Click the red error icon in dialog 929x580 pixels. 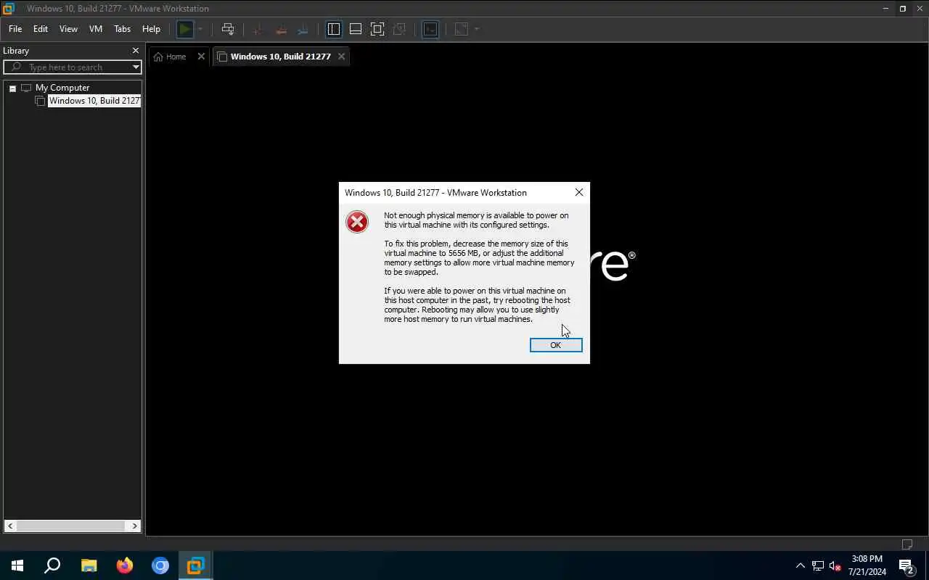(357, 222)
